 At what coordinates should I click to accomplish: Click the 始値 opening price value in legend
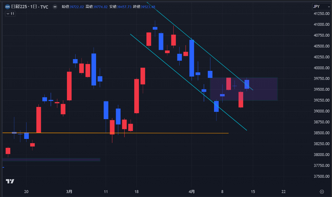[x=77, y=7]
